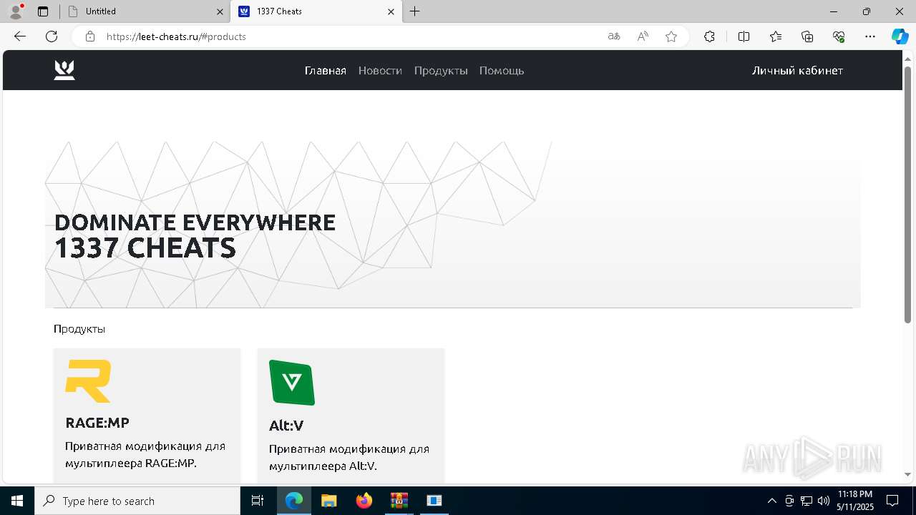Click the RAGE:MP product title
916x515 pixels.
click(x=97, y=423)
